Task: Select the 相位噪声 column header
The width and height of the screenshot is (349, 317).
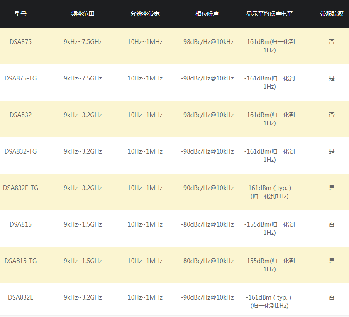Action: point(207,14)
